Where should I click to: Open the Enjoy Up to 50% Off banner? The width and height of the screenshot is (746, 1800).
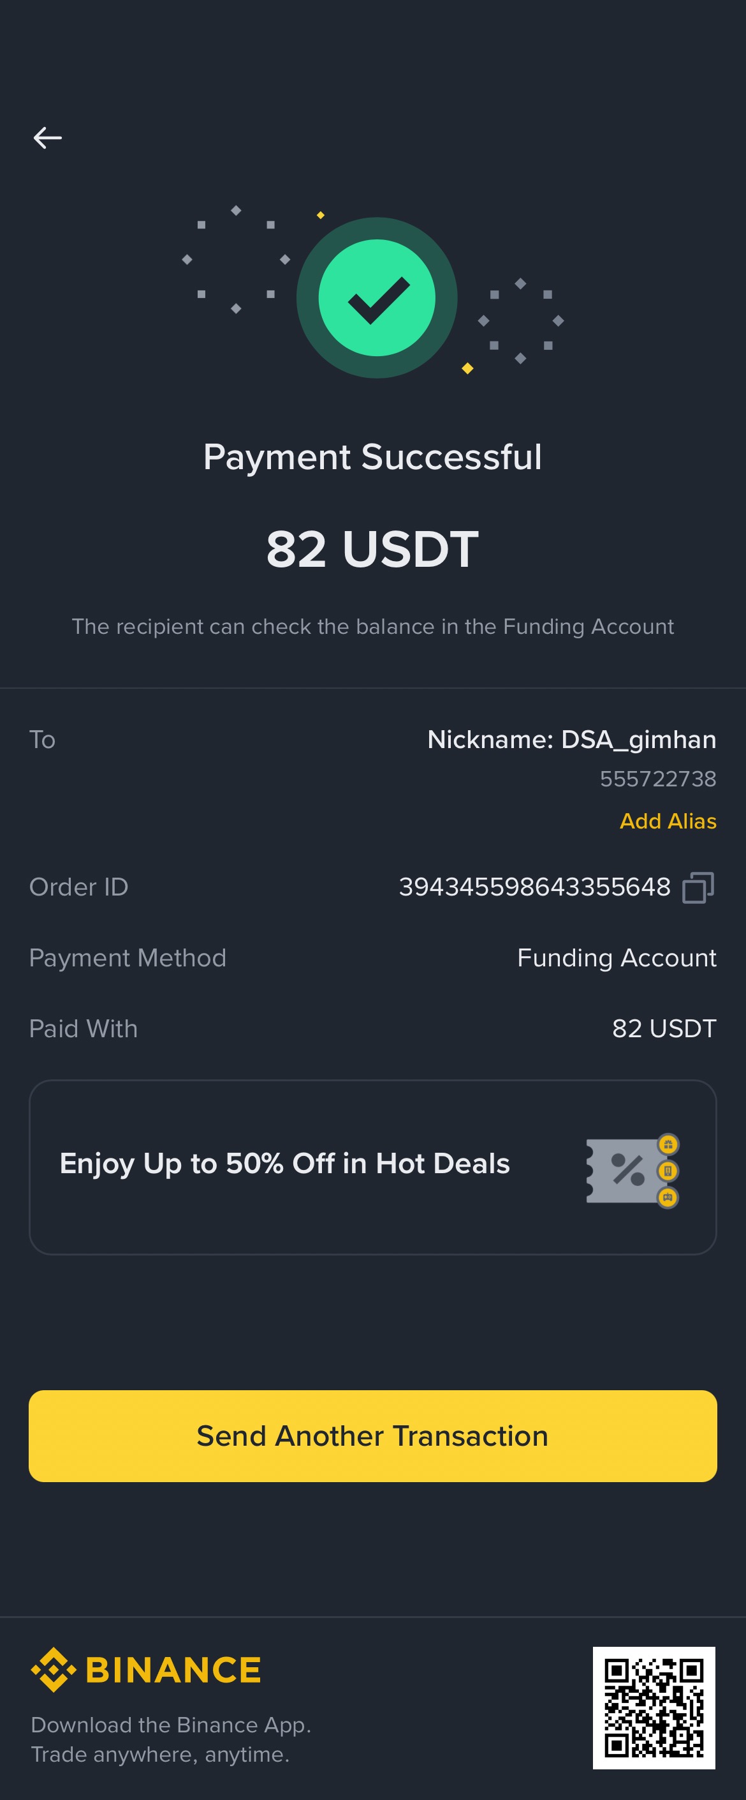point(285,1164)
